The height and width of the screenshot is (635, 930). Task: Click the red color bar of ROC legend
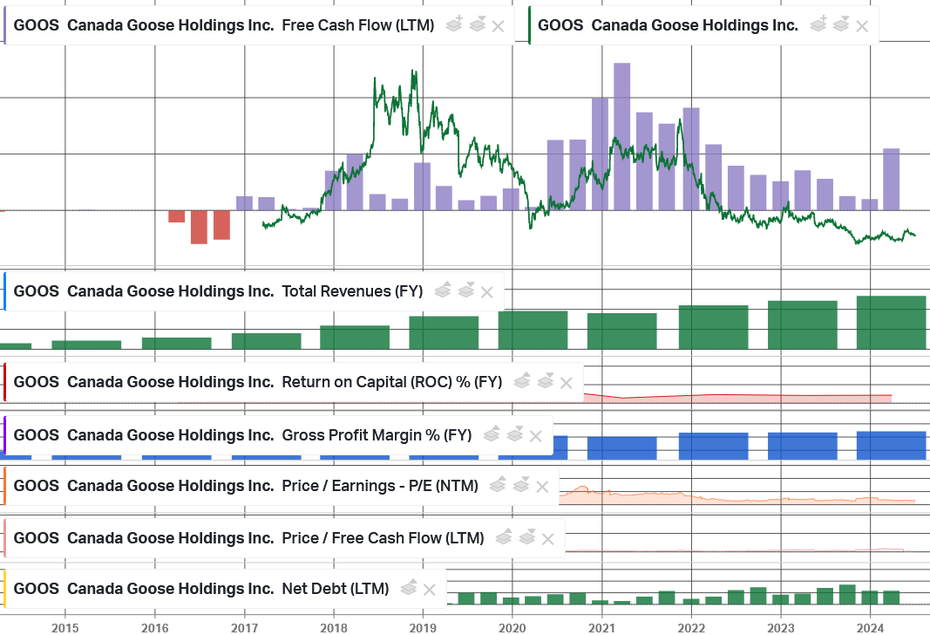click(4, 383)
